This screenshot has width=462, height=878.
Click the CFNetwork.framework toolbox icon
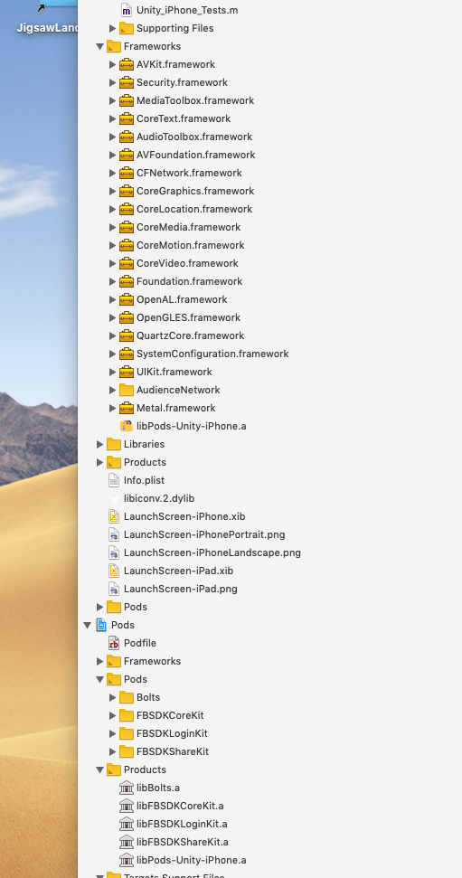[x=127, y=173]
